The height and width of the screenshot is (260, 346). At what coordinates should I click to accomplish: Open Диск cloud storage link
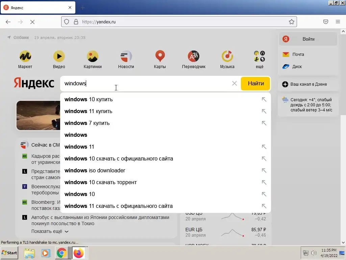(292, 67)
